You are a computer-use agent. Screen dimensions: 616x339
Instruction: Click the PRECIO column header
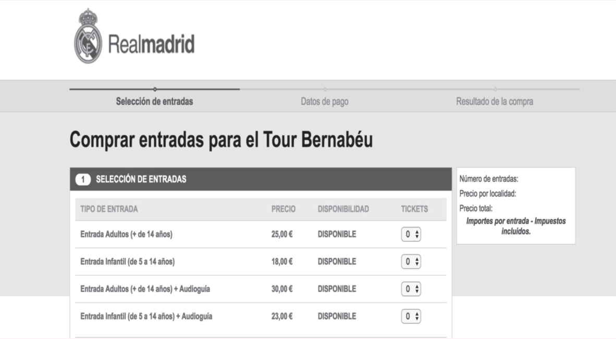(x=284, y=209)
